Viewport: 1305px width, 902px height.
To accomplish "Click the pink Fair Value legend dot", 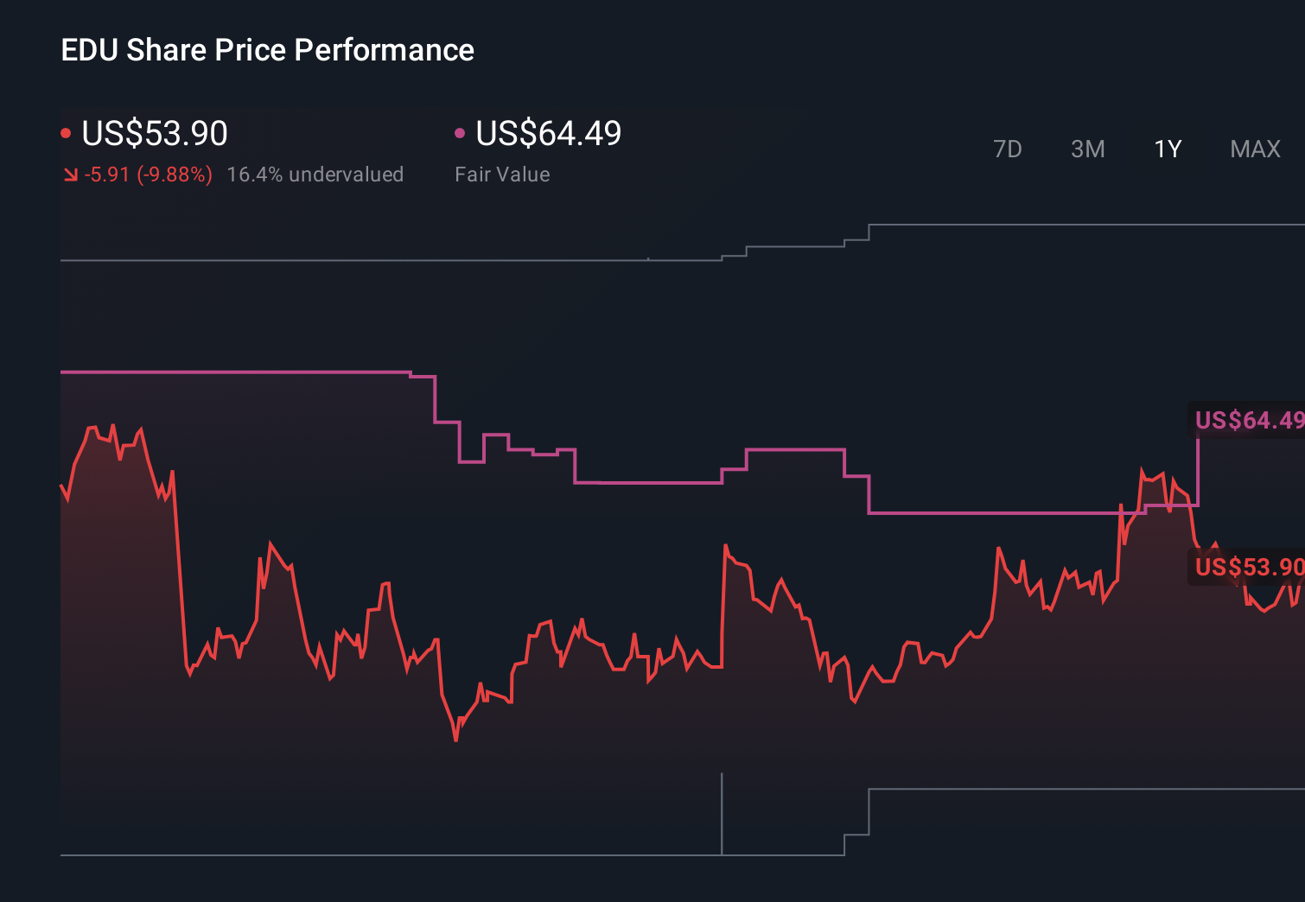I will [460, 132].
